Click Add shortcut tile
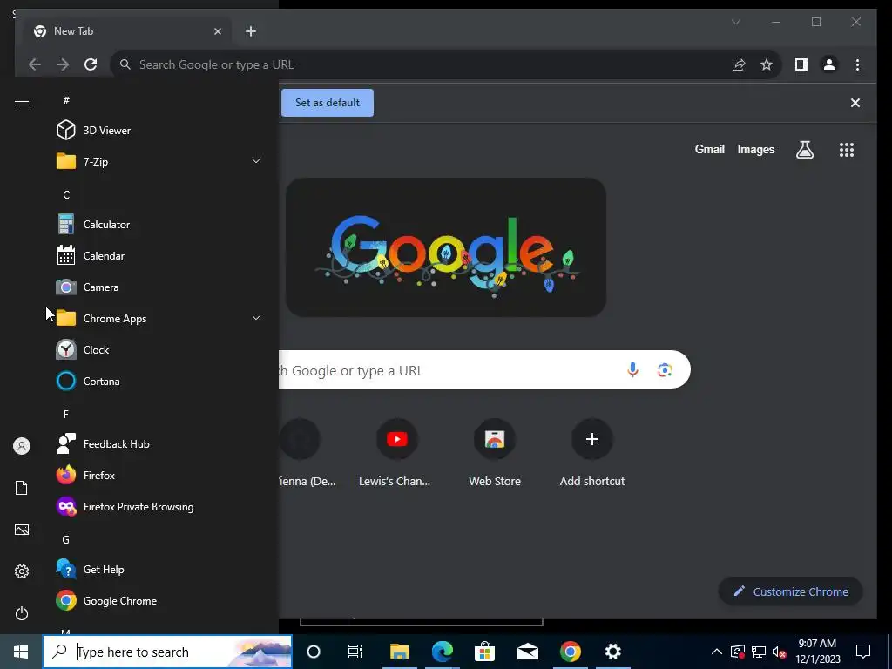This screenshot has height=669, width=892. [592, 454]
